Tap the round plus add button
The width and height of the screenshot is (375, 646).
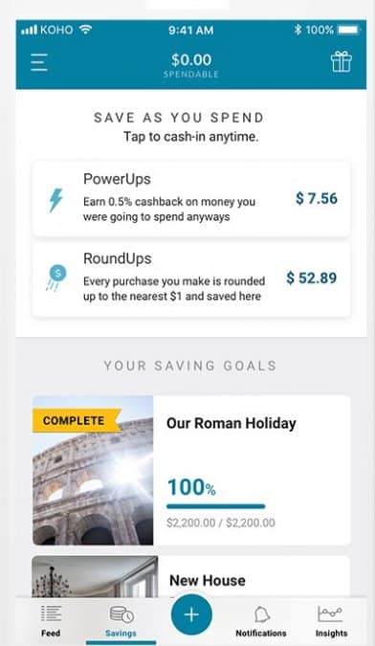(191, 614)
